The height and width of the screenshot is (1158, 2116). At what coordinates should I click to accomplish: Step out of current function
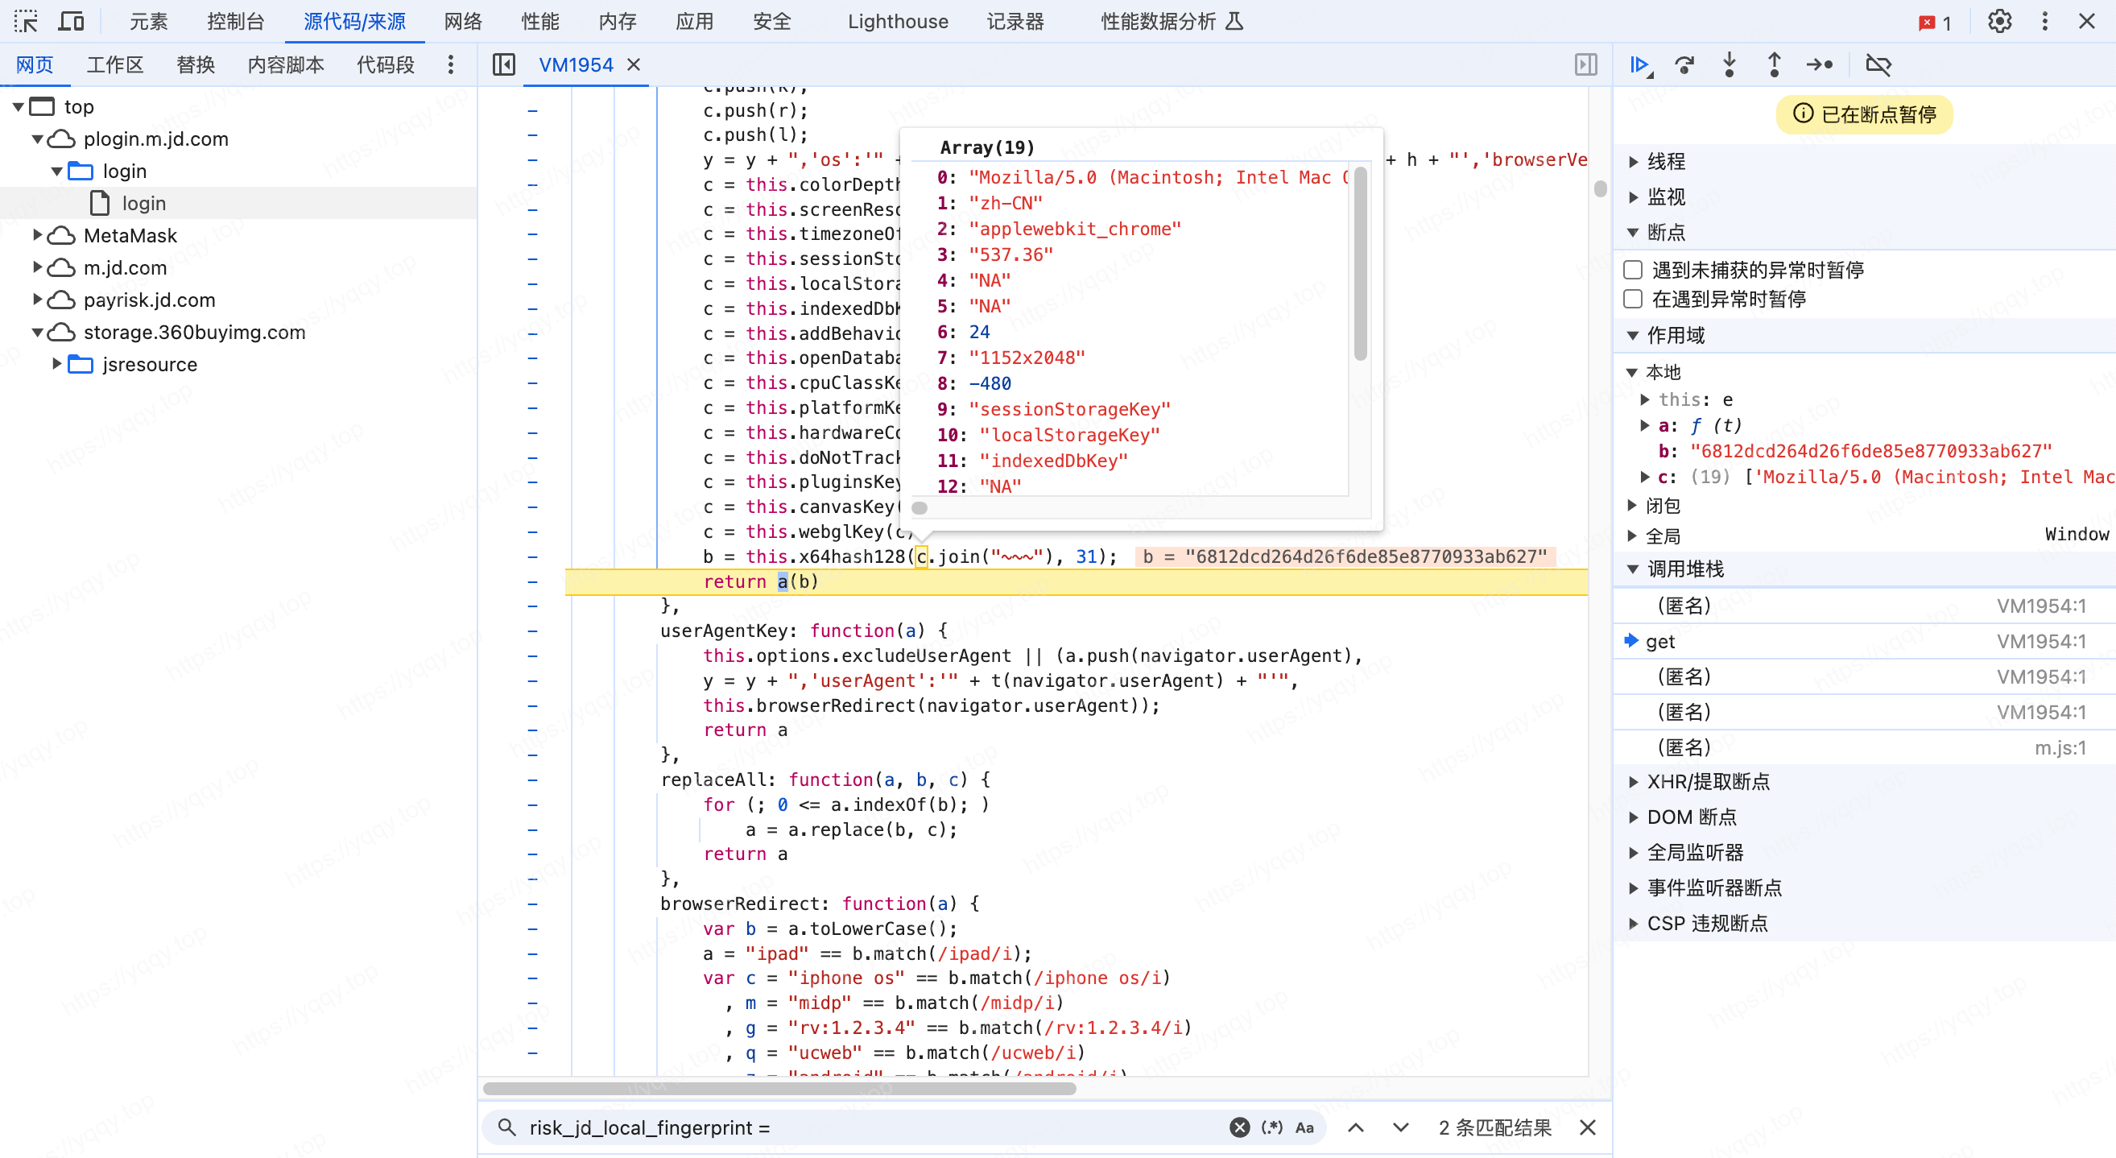[1775, 64]
